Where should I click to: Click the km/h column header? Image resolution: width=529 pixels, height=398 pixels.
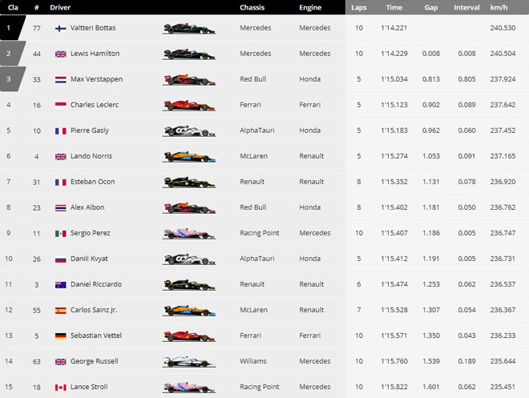pos(498,7)
